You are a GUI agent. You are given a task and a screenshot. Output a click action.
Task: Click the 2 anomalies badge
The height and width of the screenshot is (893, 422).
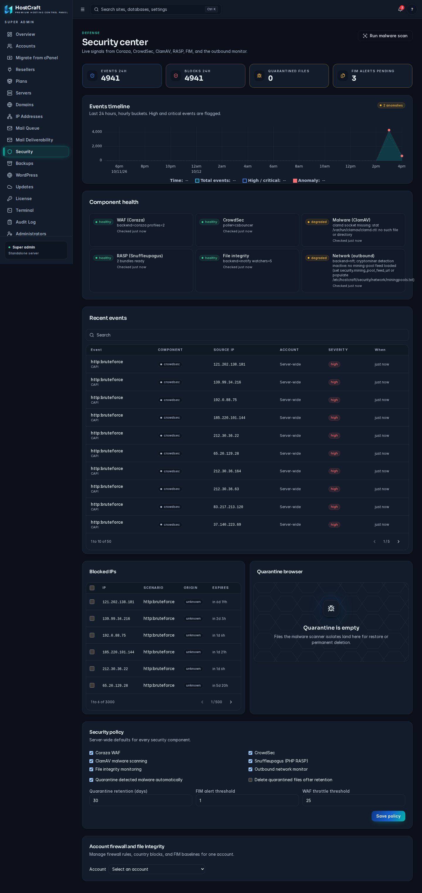pos(391,105)
